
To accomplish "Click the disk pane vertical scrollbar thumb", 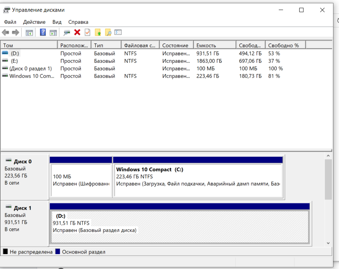I will pyautogui.click(x=328, y=180).
